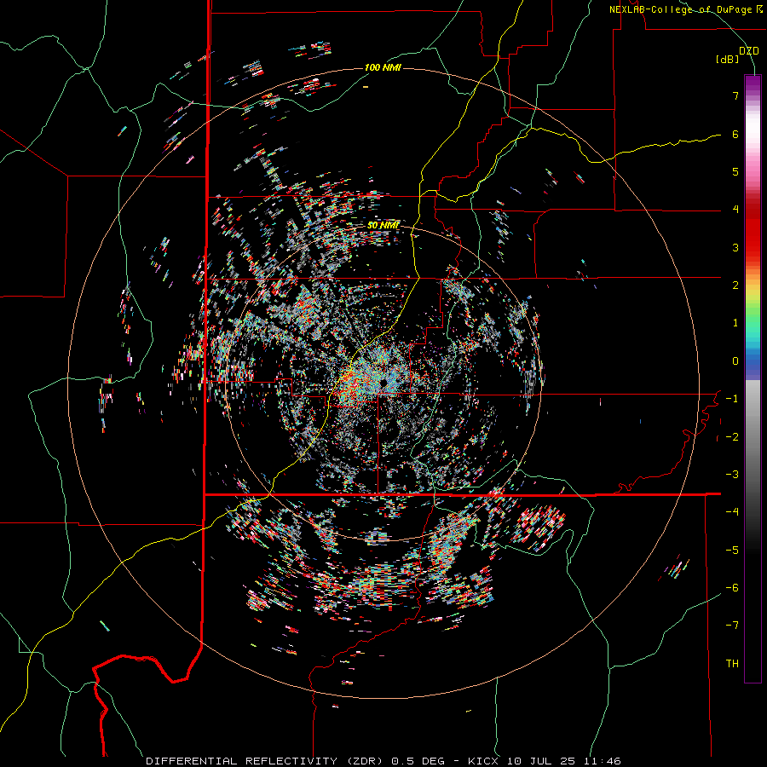Click the [dB] unit label
The width and height of the screenshot is (767, 767).
(728, 60)
